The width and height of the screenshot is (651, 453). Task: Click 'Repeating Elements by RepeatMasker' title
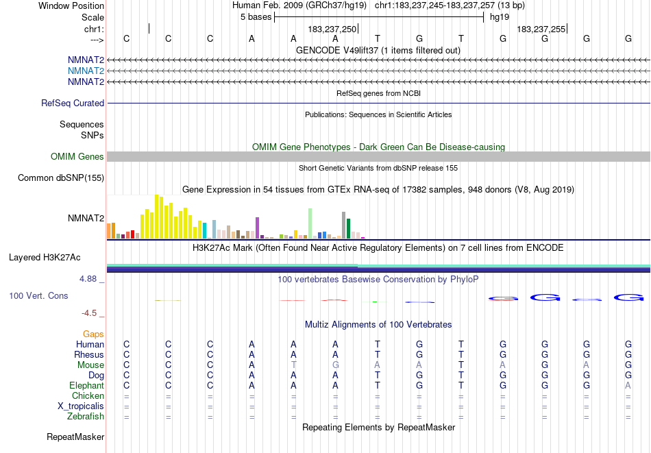tap(379, 427)
